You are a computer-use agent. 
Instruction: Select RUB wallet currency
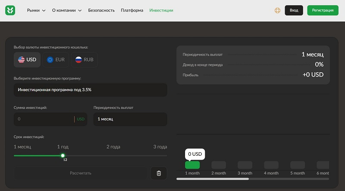coord(85,60)
